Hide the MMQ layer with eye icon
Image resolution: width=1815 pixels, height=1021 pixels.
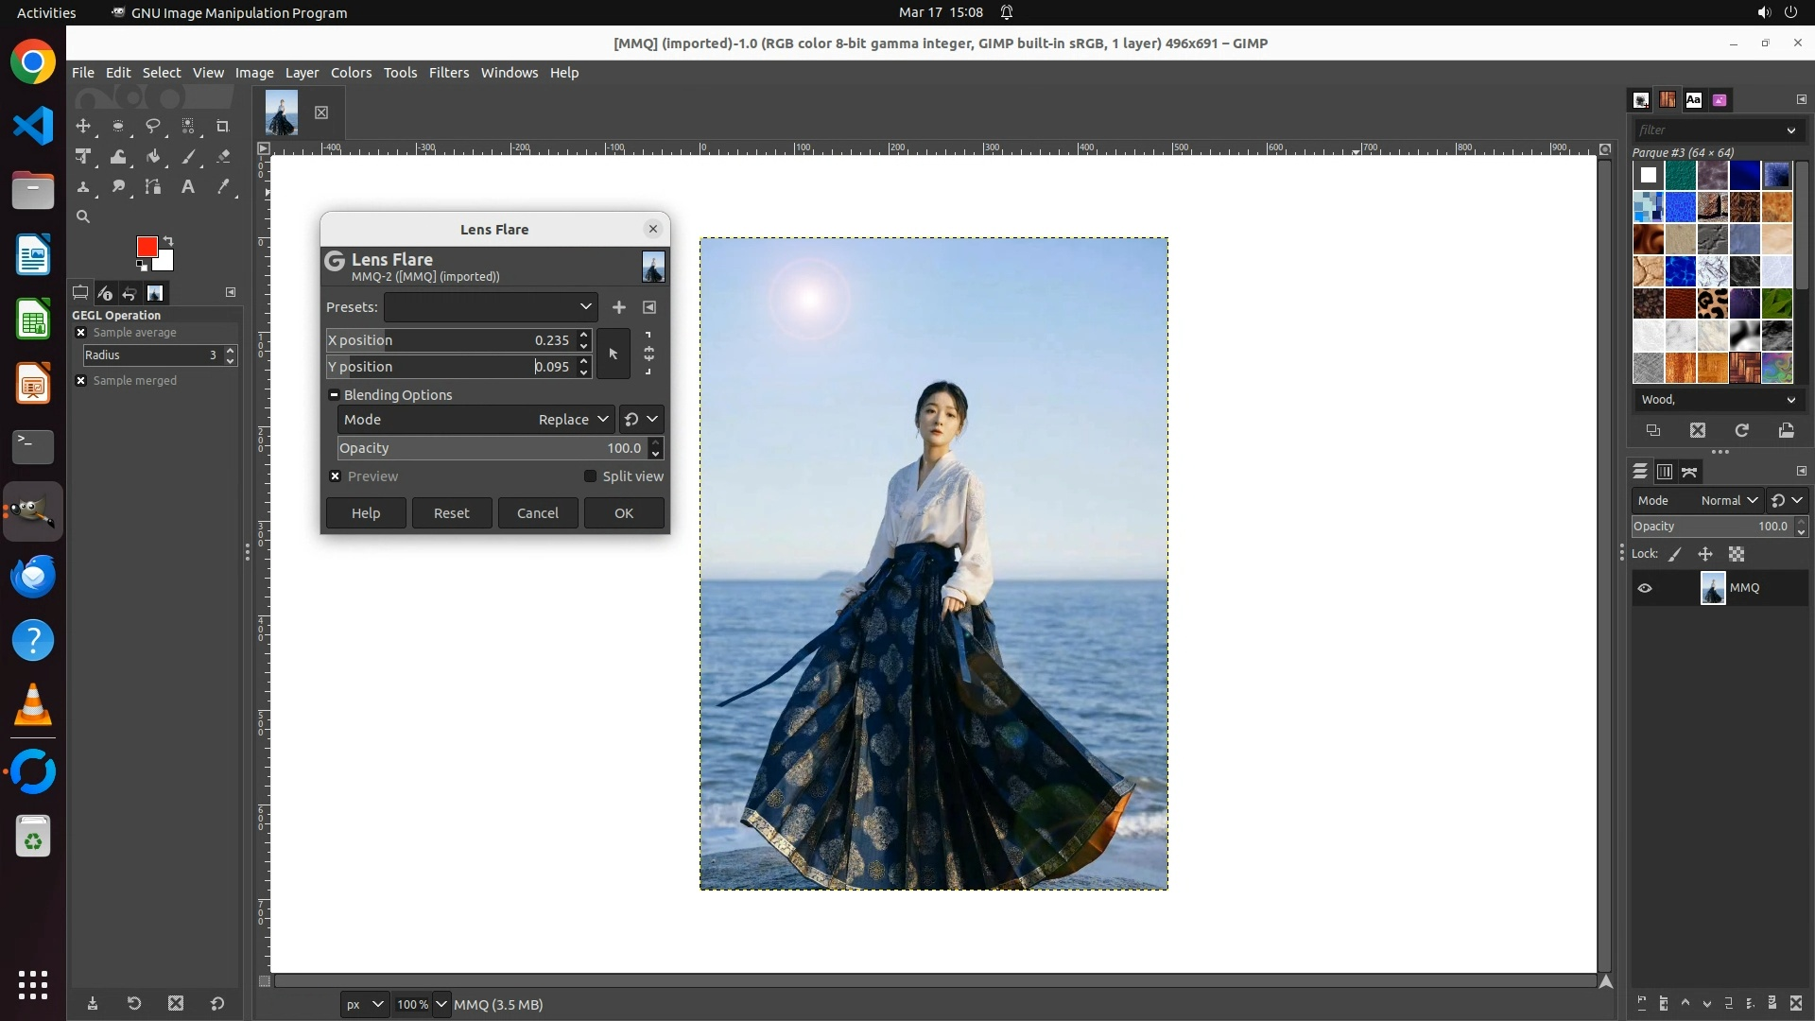[1645, 588]
